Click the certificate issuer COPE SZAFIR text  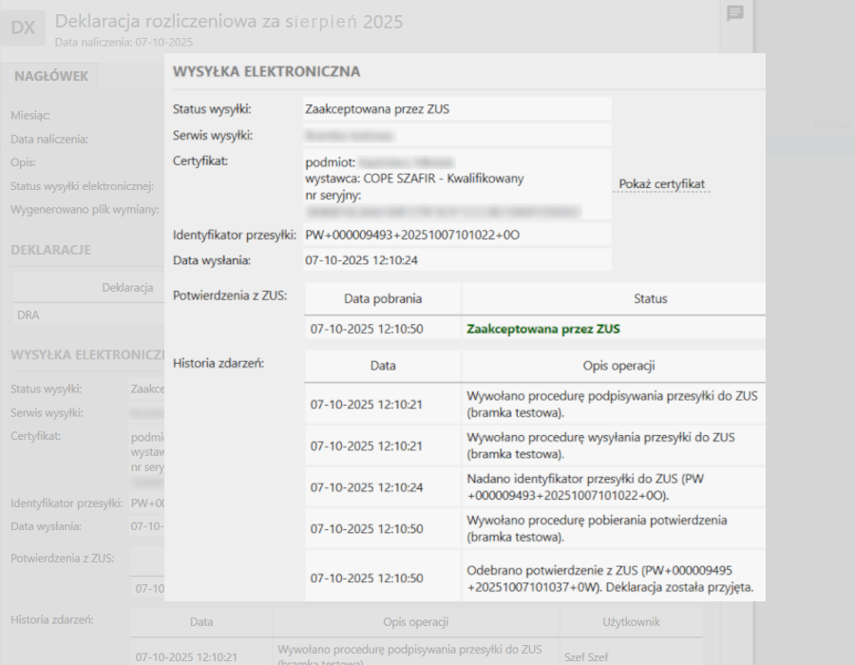tap(414, 179)
